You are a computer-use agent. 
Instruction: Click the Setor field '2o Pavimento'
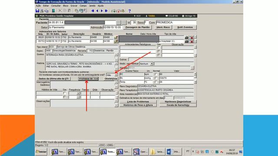click(x=69, y=27)
